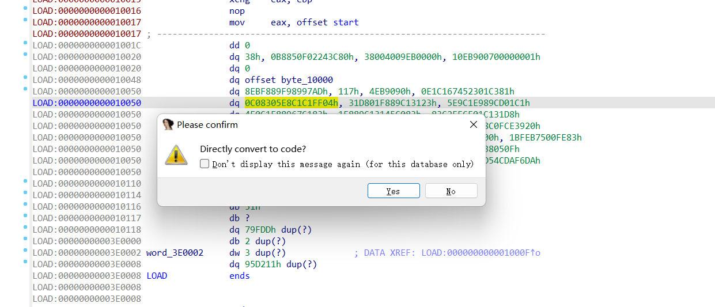
Task: Click the LOAD ends segment line
Action: [x=239, y=276]
